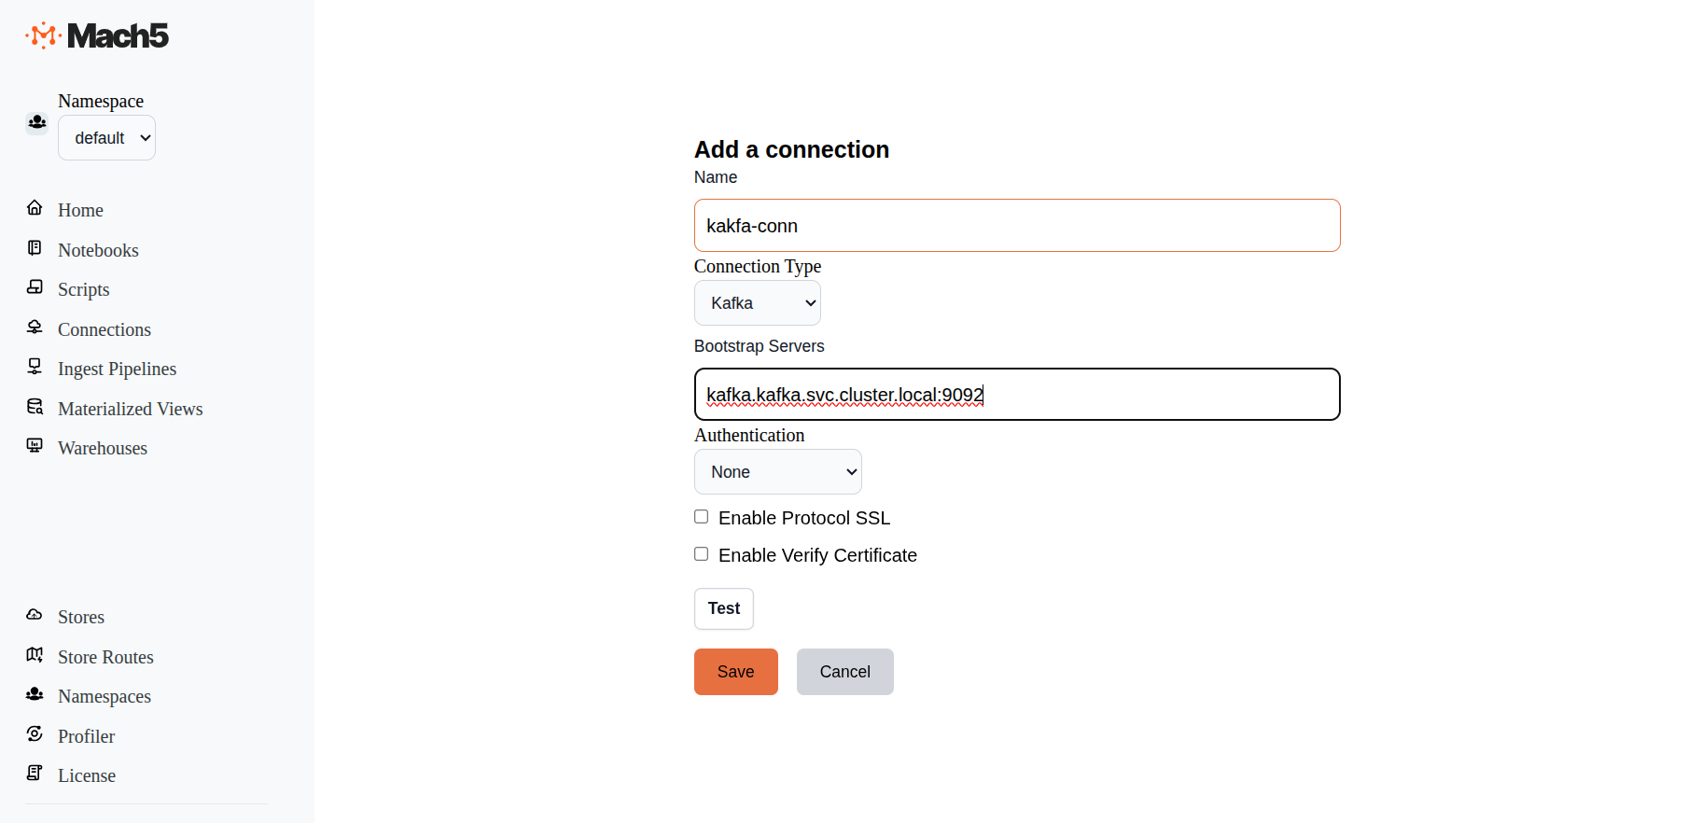Save the new connection
The width and height of the screenshot is (1687, 823).
(x=735, y=672)
